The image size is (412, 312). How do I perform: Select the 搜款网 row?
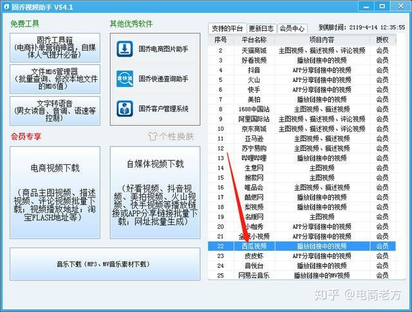pos(302,177)
